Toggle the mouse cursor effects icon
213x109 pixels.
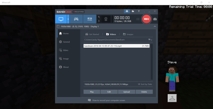click(x=99, y=17)
